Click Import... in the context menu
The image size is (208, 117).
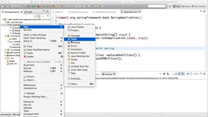click(x=42, y=77)
